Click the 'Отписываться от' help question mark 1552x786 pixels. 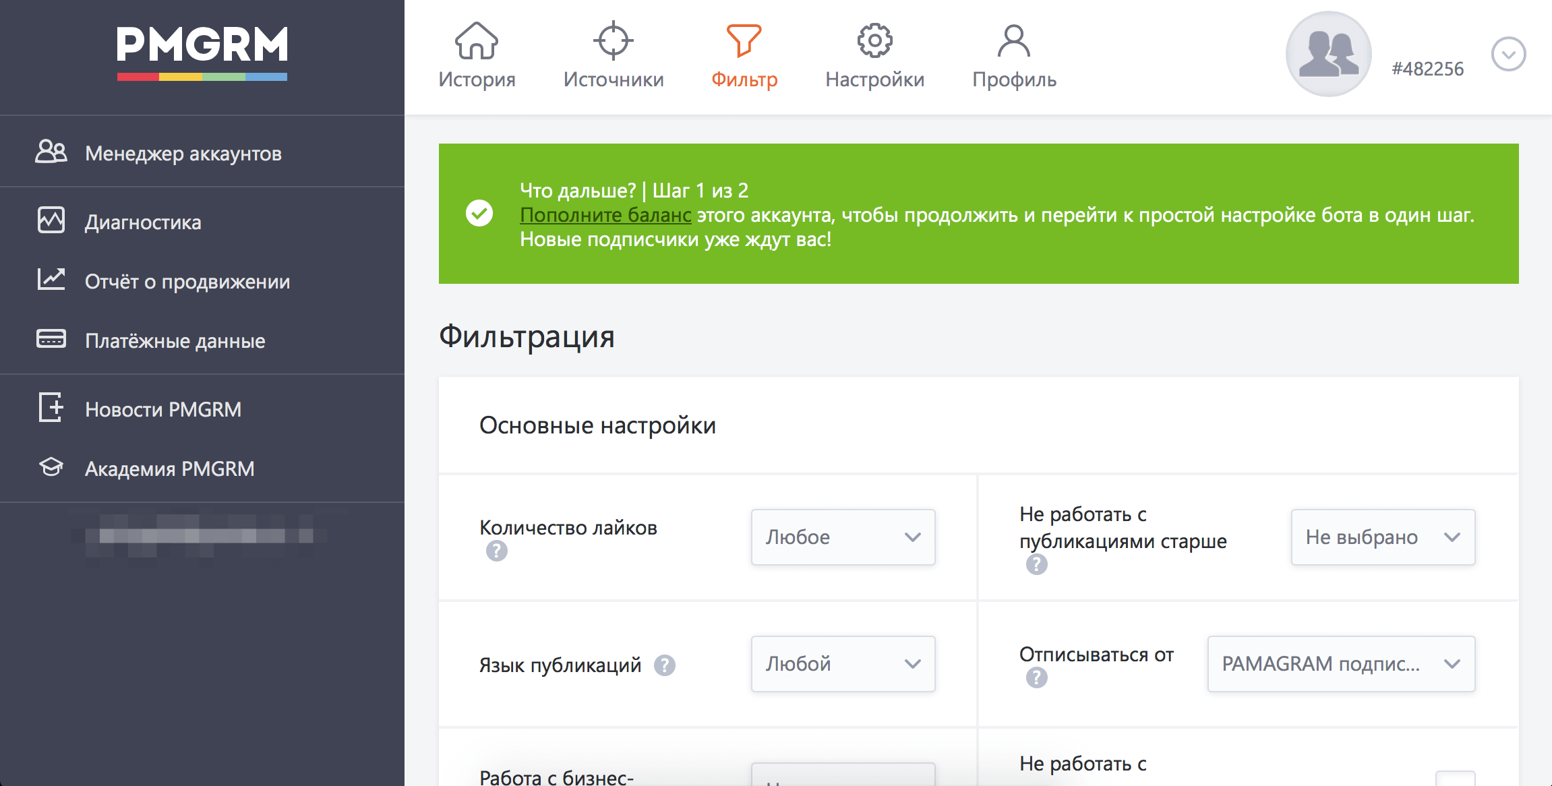1037,677
